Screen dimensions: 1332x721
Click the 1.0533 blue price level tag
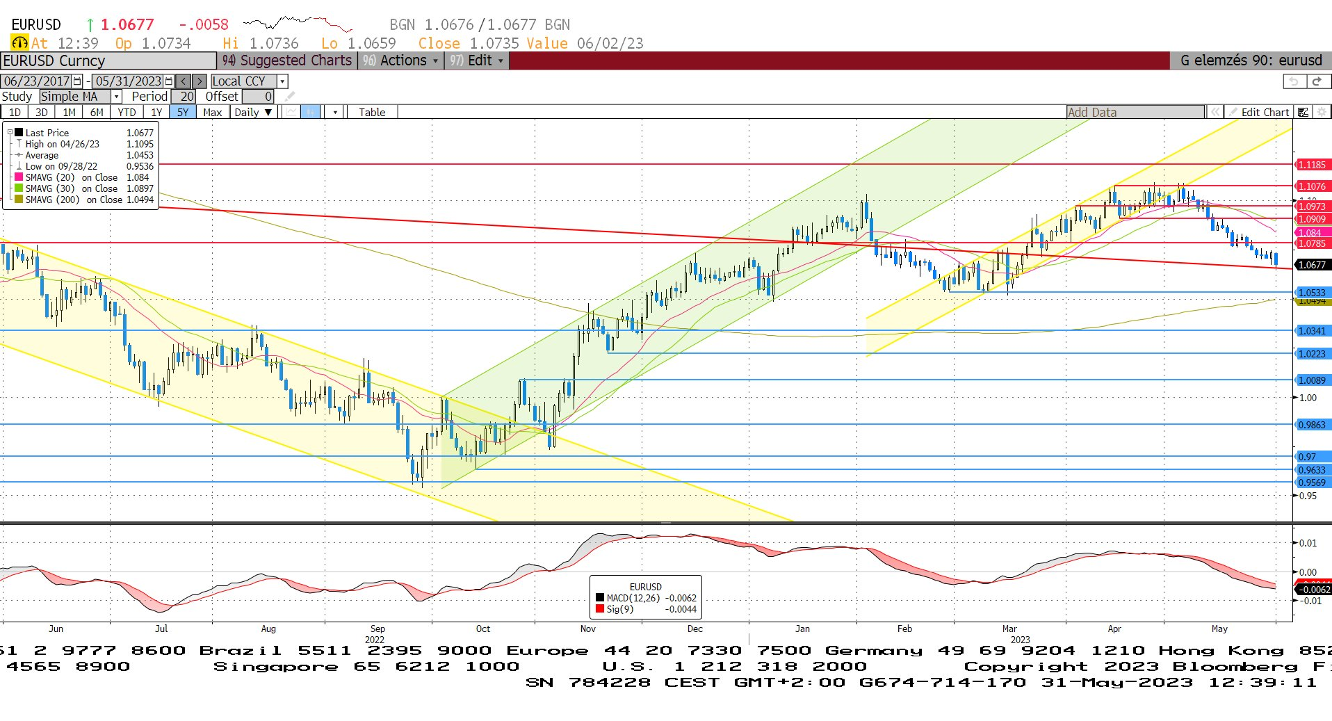(x=1313, y=293)
